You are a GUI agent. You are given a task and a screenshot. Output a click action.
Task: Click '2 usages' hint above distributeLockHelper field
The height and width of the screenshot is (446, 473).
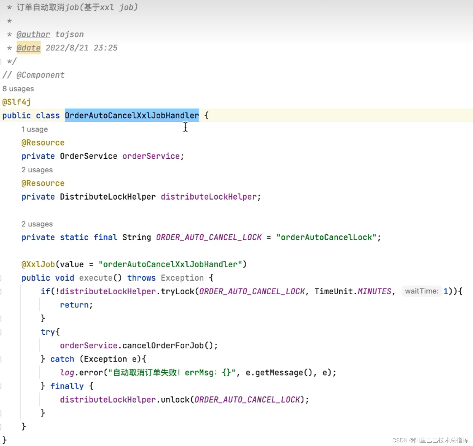click(37, 170)
